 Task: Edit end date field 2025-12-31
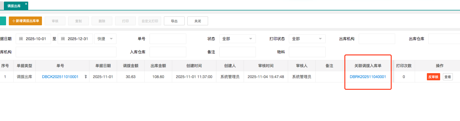coord(75,39)
